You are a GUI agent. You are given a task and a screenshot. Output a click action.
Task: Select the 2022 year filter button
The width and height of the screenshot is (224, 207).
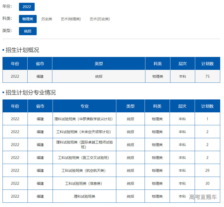tap(27, 7)
